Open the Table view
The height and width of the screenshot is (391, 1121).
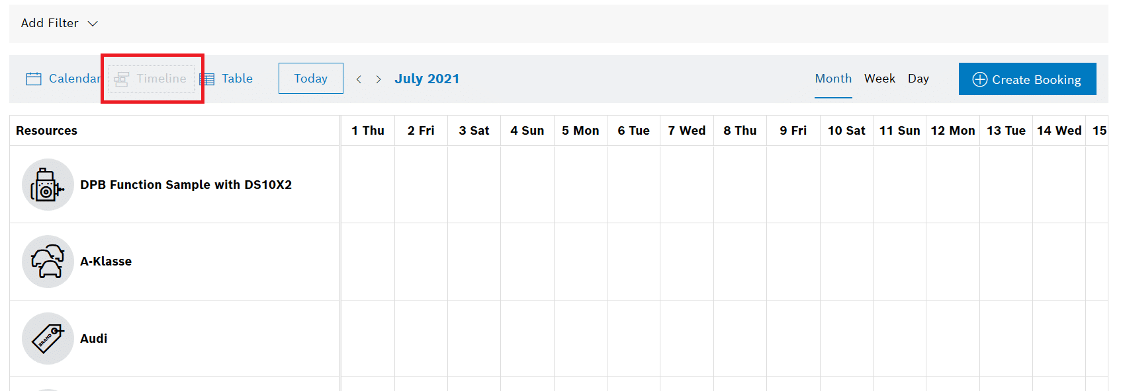(236, 79)
